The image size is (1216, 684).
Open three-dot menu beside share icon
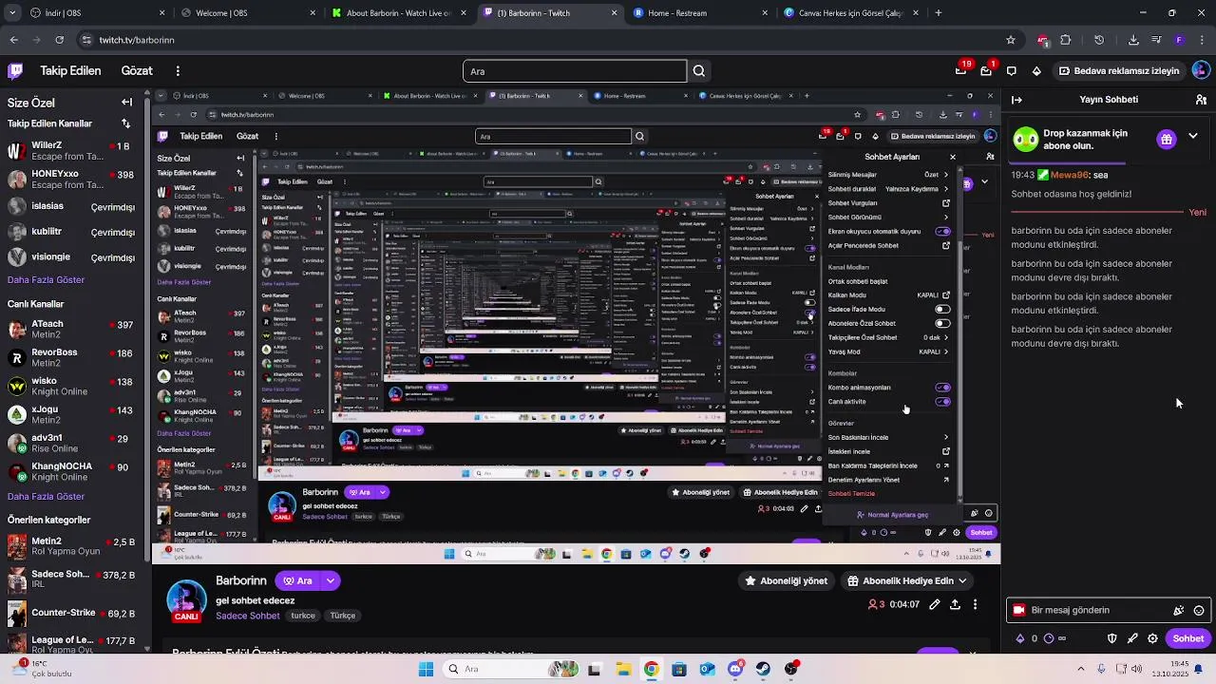coord(975,604)
